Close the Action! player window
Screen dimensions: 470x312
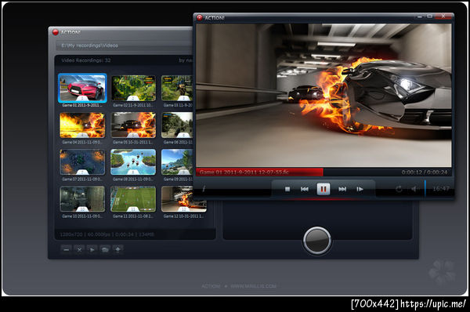[x=443, y=16]
